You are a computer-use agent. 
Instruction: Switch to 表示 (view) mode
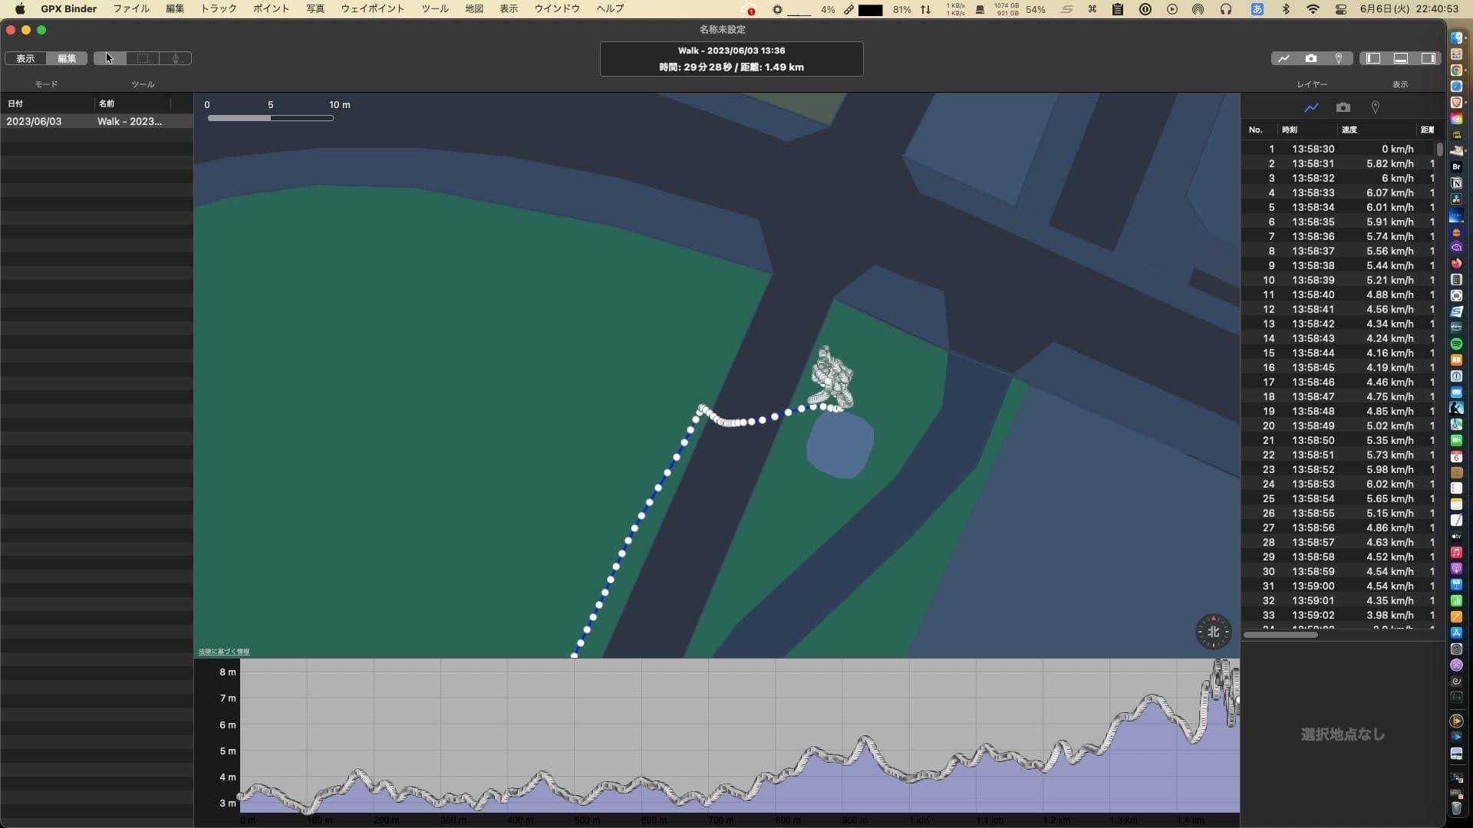25,58
